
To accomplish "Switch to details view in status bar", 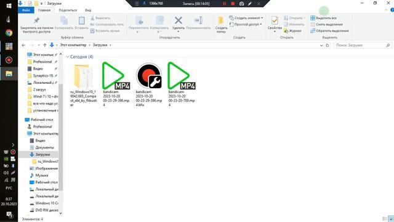I will (x=384, y=219).
